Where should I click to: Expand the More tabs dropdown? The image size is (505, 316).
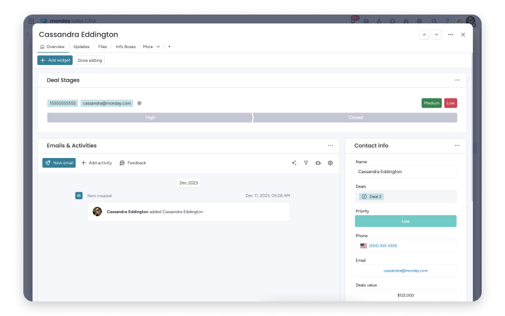tap(151, 47)
